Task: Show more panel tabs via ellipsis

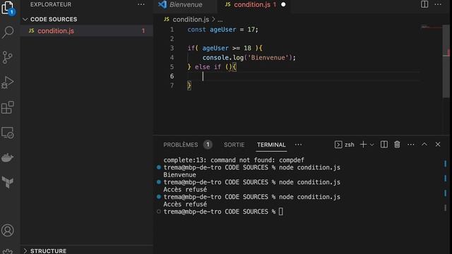Action: (298, 145)
